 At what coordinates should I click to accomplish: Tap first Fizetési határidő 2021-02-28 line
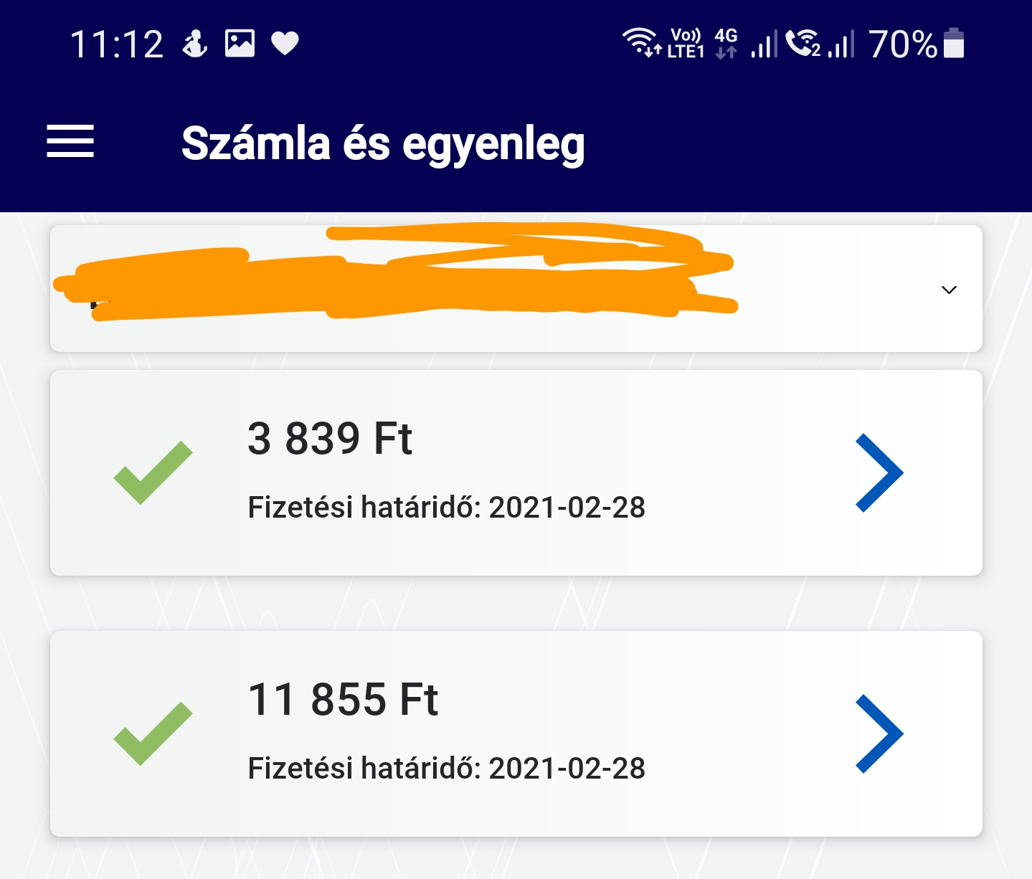point(446,508)
